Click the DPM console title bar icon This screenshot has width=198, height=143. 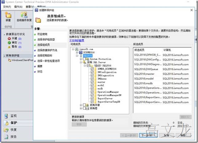3,2
